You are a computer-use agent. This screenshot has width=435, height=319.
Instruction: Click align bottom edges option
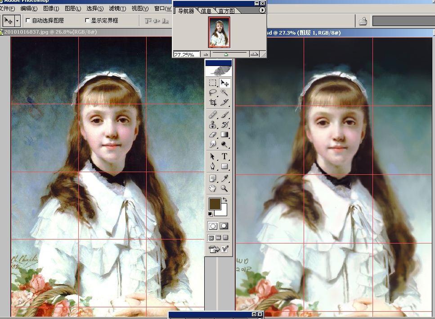pyautogui.click(x=166, y=21)
